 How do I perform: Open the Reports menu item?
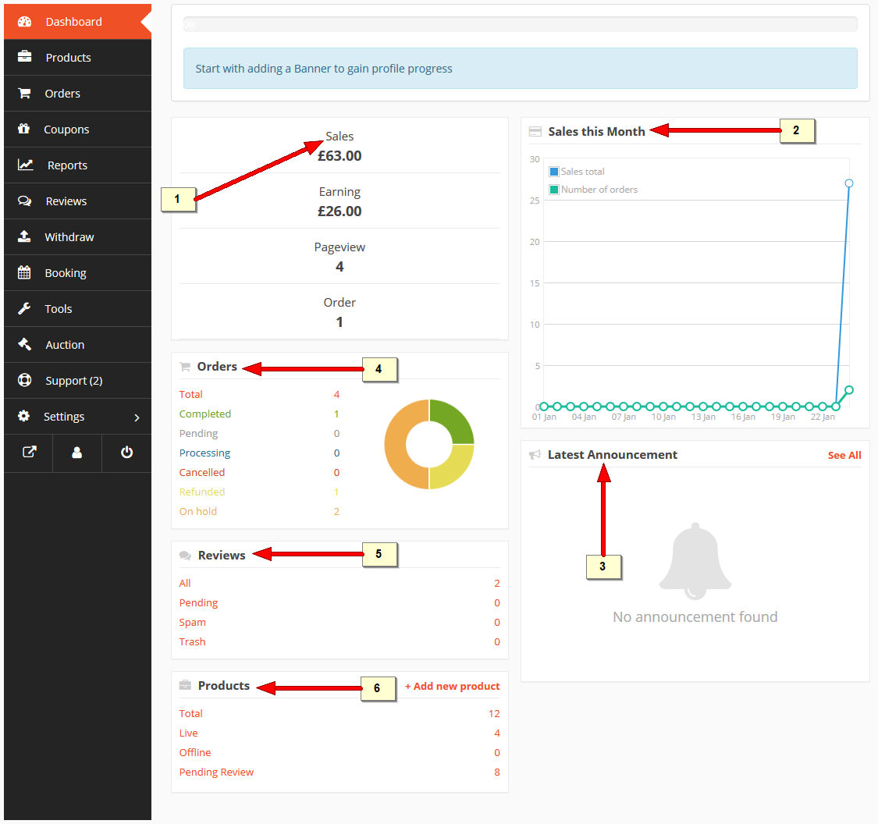(x=77, y=165)
